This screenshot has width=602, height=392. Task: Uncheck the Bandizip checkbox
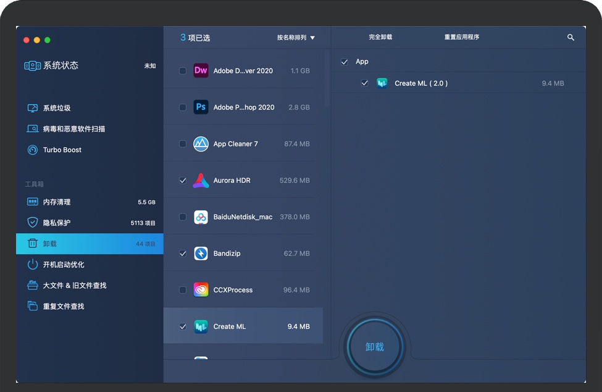point(183,254)
